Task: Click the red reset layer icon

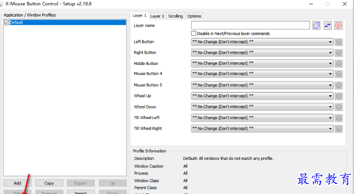Action: click(x=338, y=26)
